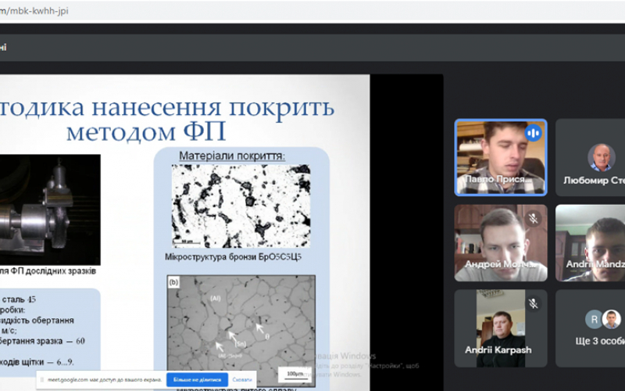The width and height of the screenshot is (625, 391).
Task: Click the bronze БрО5С5Ц5 microstructure image
Action: [241, 206]
